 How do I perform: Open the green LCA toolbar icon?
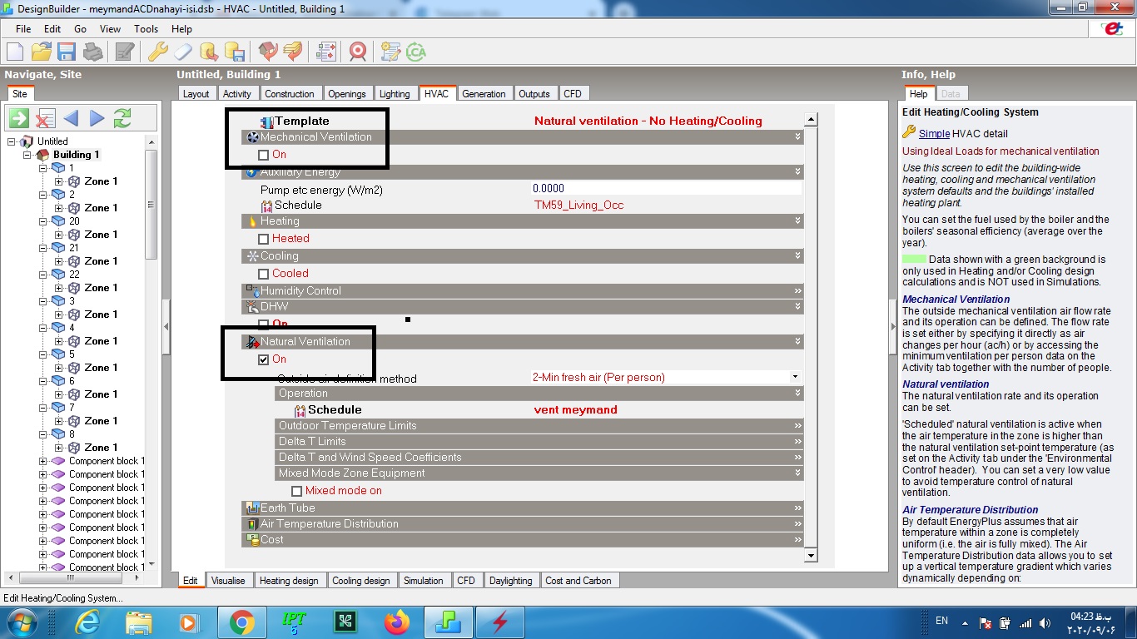[x=416, y=52]
